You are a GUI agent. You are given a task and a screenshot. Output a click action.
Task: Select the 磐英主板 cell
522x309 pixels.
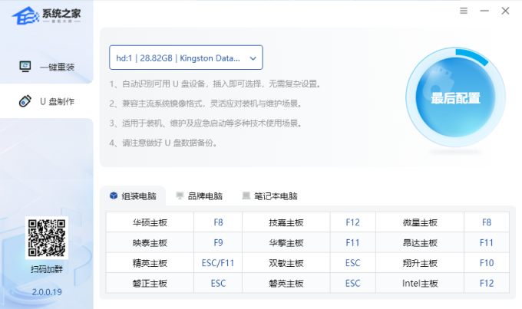286,283
